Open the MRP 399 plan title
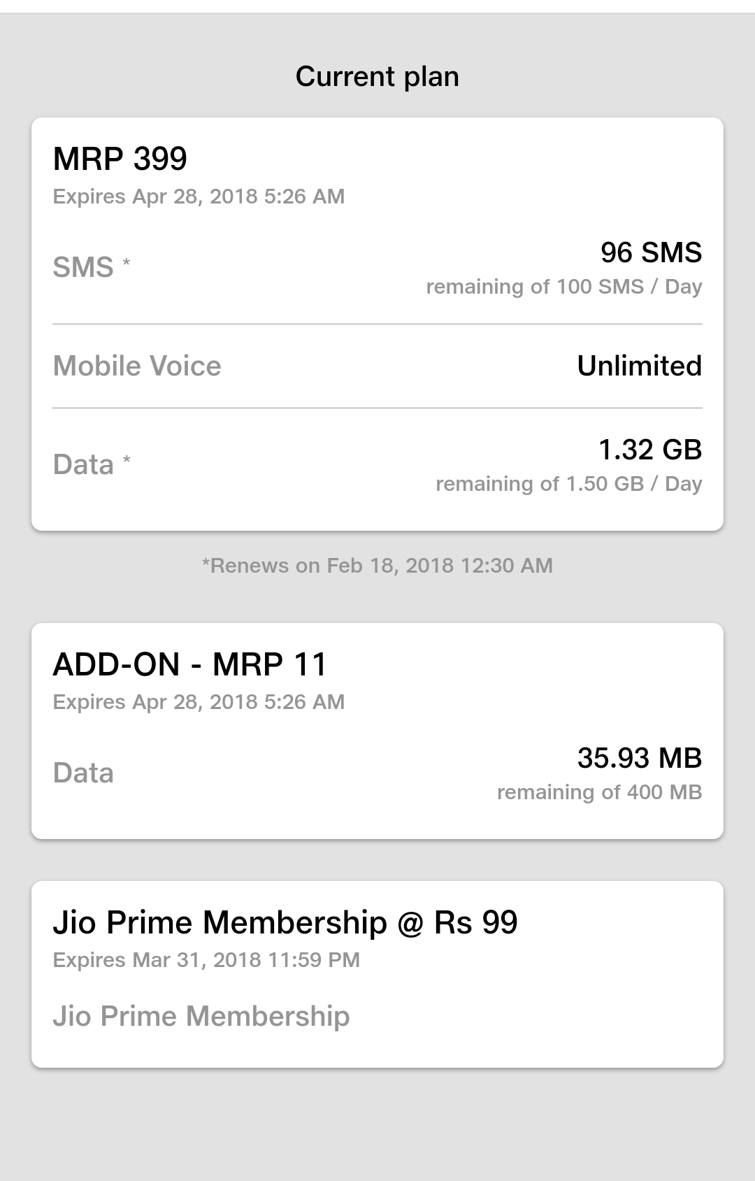Screen dimensions: 755x1181 tap(120, 159)
